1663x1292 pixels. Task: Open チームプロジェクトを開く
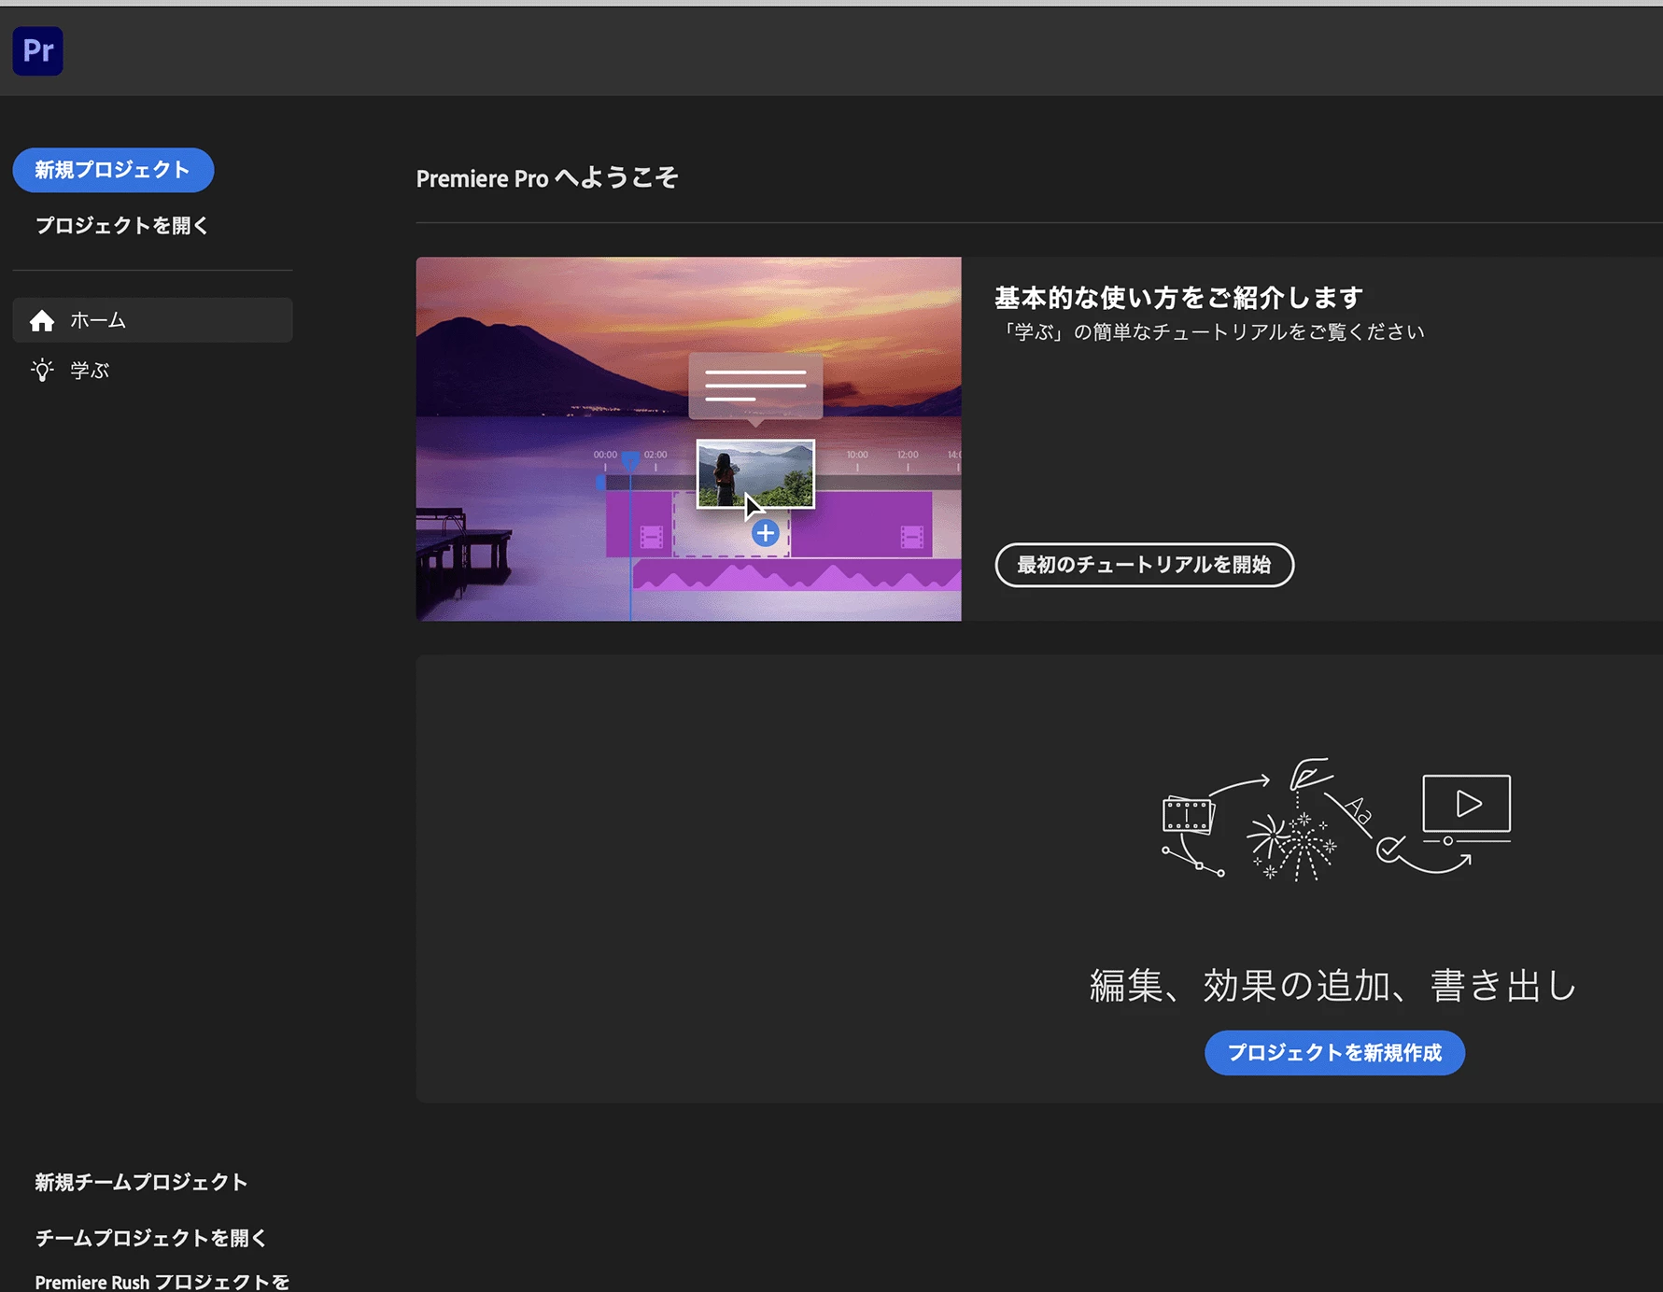tap(151, 1238)
